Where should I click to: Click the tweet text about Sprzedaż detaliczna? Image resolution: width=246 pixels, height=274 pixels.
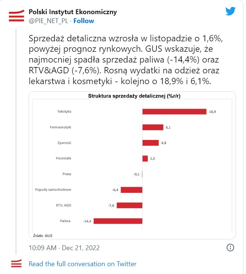[126, 60]
